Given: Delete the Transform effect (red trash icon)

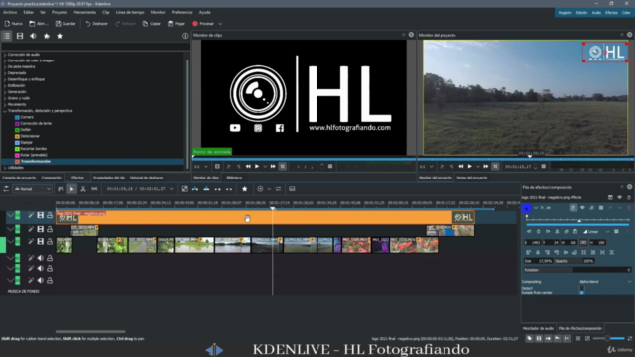Looking at the screenshot, I should [629, 208].
